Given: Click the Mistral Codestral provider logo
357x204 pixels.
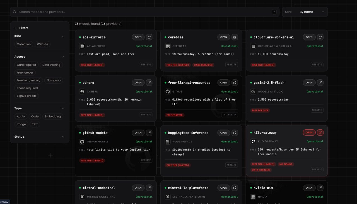Looking at the screenshot, I should pos(82,197).
